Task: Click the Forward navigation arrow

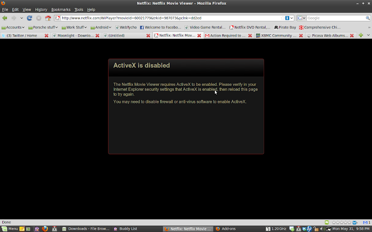Action: point(14,18)
